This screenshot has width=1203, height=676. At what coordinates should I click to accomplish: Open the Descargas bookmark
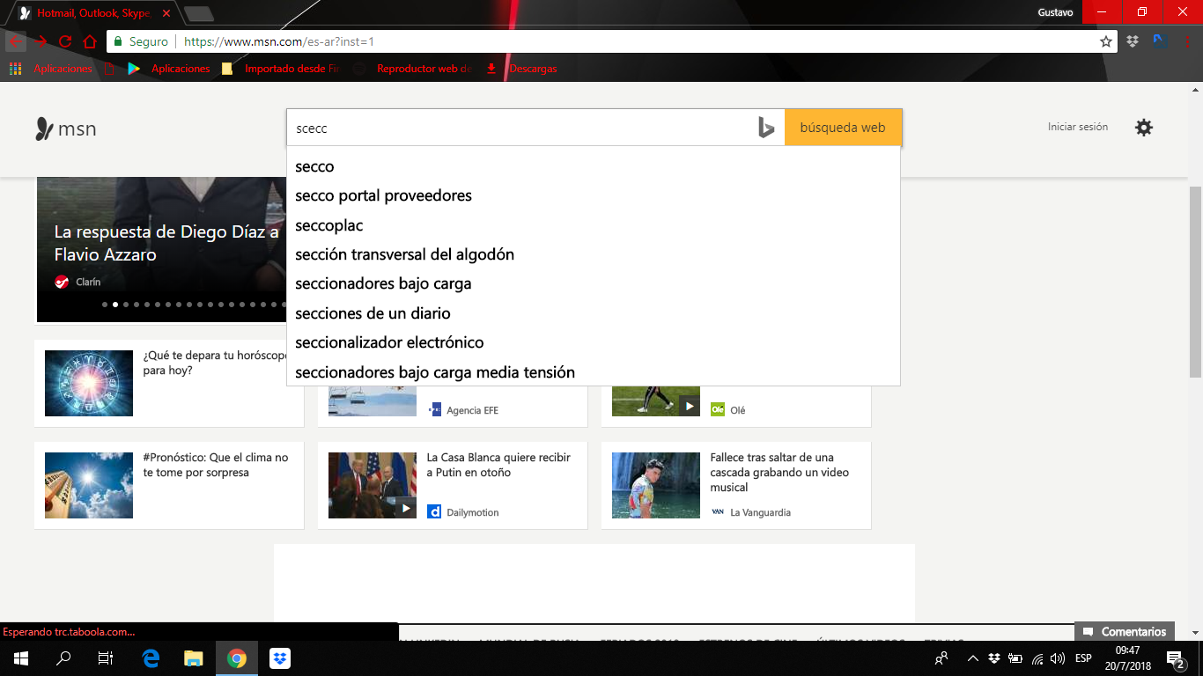pyautogui.click(x=532, y=69)
